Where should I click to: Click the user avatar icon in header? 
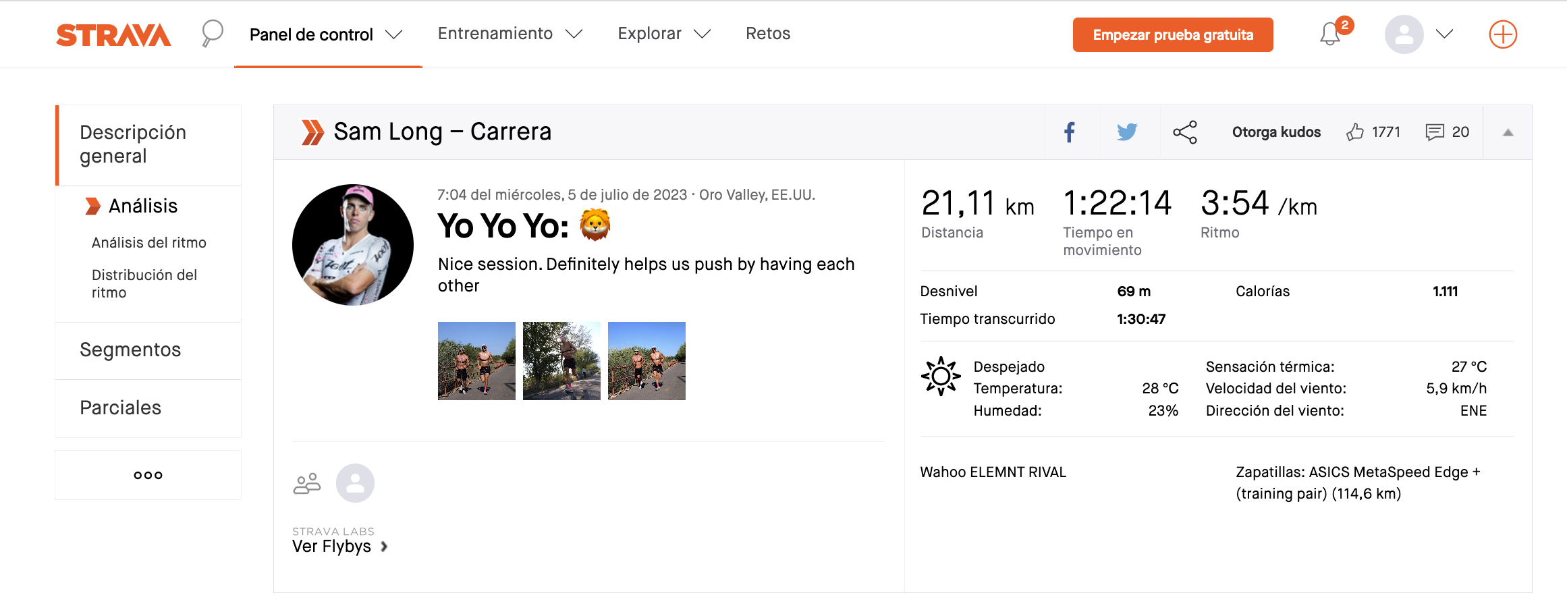pos(1404,34)
